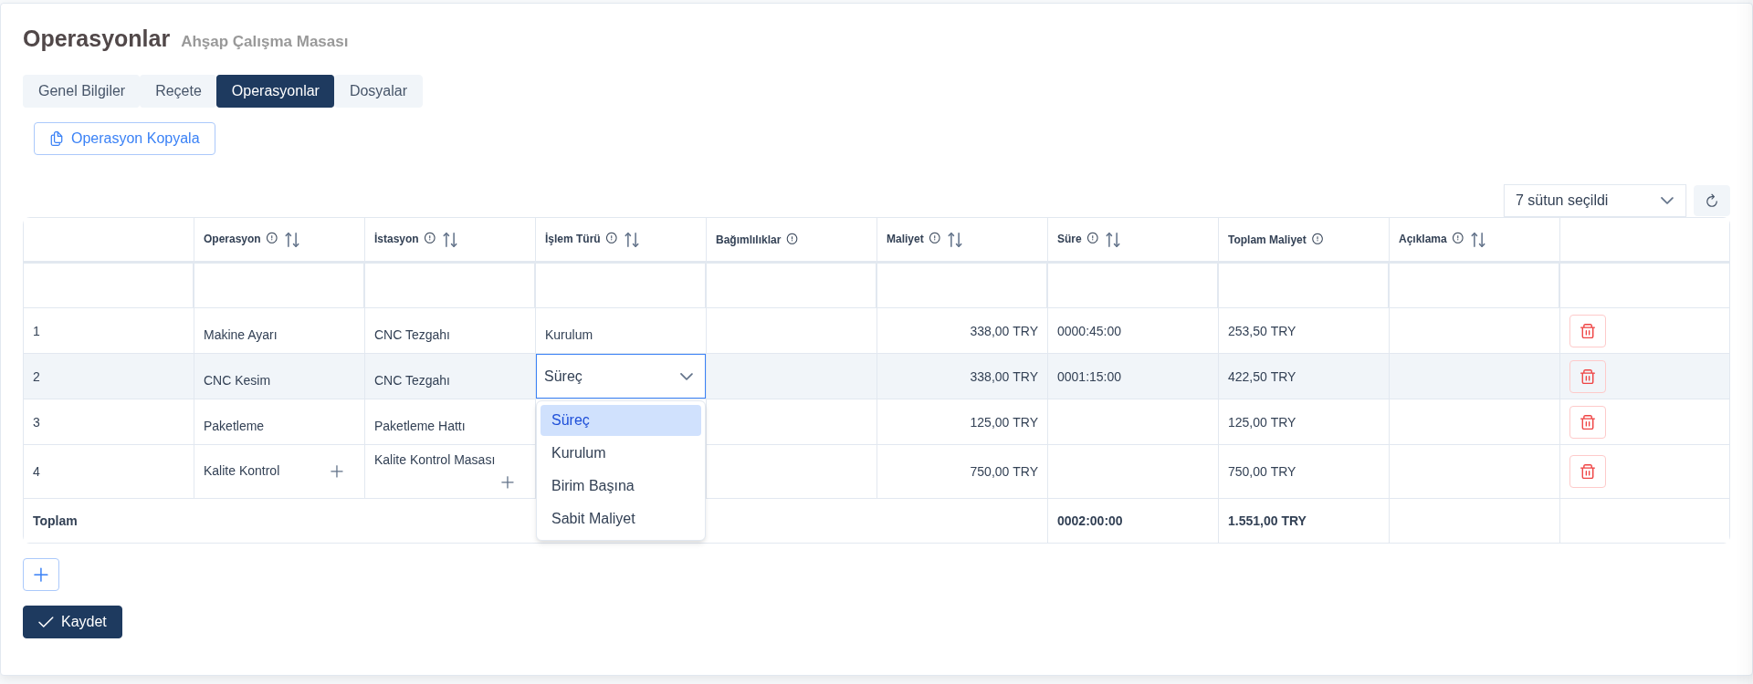Add new Kalite Kontrol operation with plus

(337, 472)
